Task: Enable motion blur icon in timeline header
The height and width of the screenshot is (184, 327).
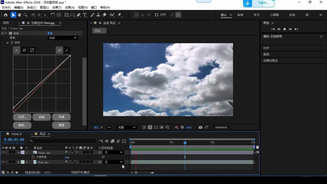Action: 118,141
